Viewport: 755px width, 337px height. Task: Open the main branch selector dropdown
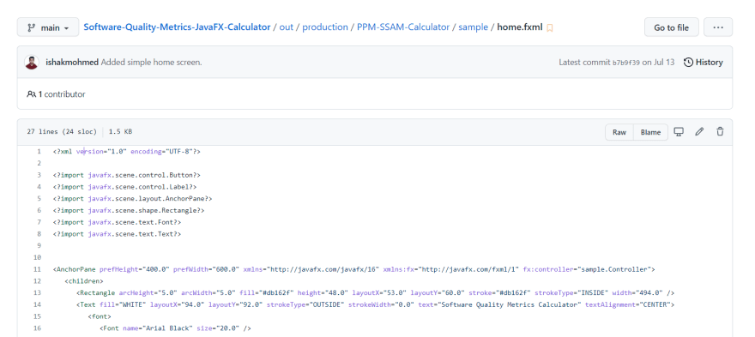coord(48,27)
